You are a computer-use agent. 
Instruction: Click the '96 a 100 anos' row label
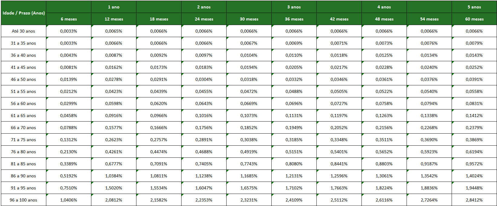pos(24,200)
